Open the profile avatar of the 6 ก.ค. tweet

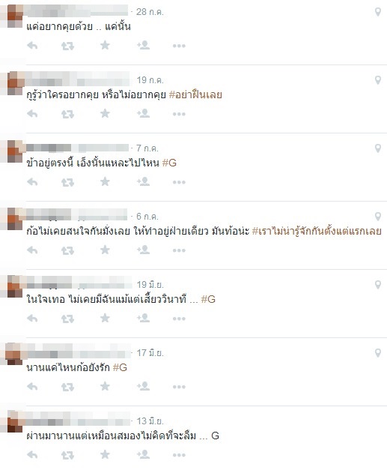15,219
